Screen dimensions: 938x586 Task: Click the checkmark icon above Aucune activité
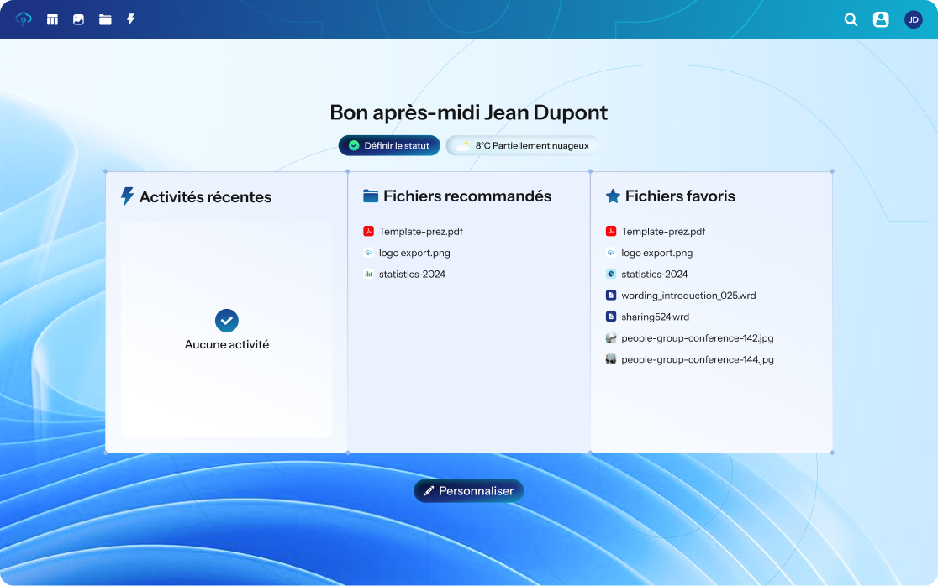[x=227, y=321]
